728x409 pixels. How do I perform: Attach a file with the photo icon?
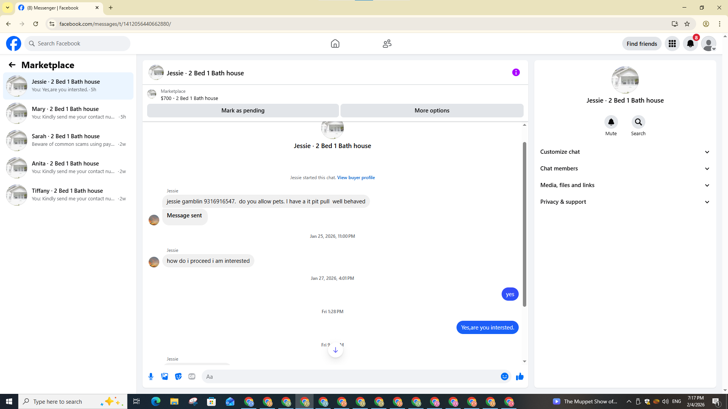point(165,376)
